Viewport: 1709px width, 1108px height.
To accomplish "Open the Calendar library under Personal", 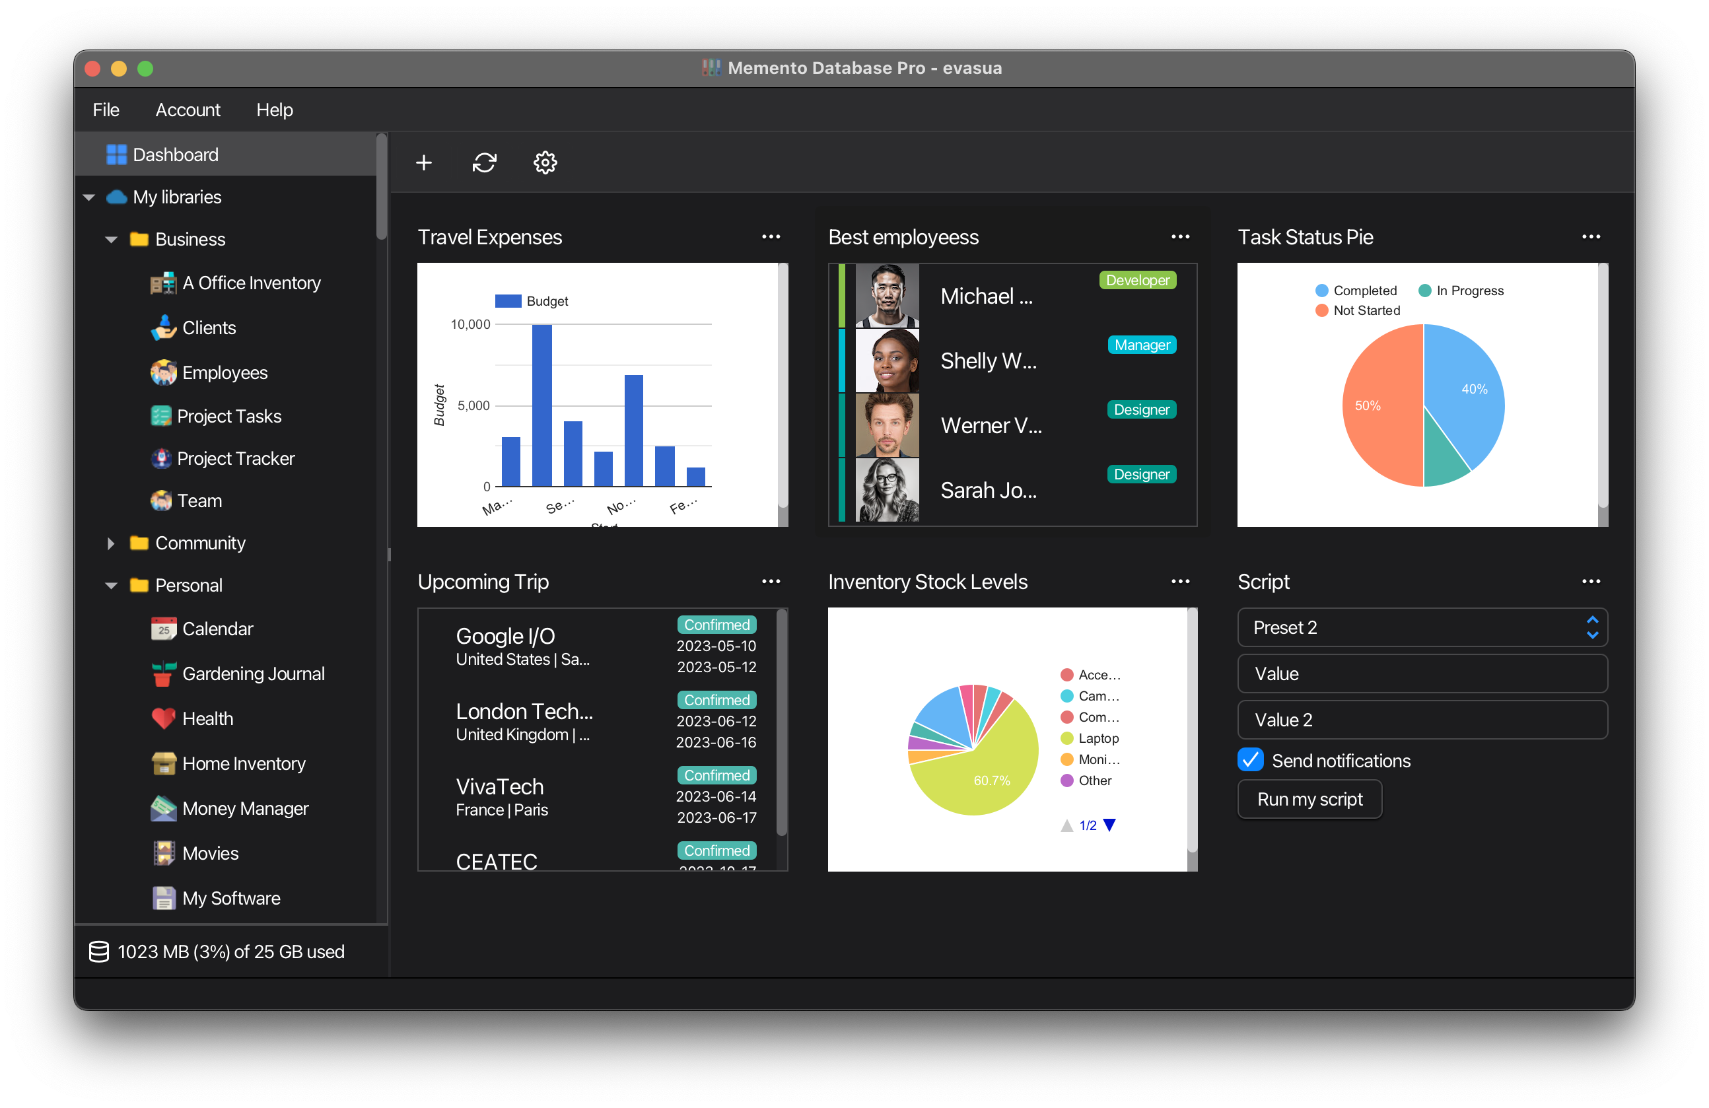I will tap(217, 629).
